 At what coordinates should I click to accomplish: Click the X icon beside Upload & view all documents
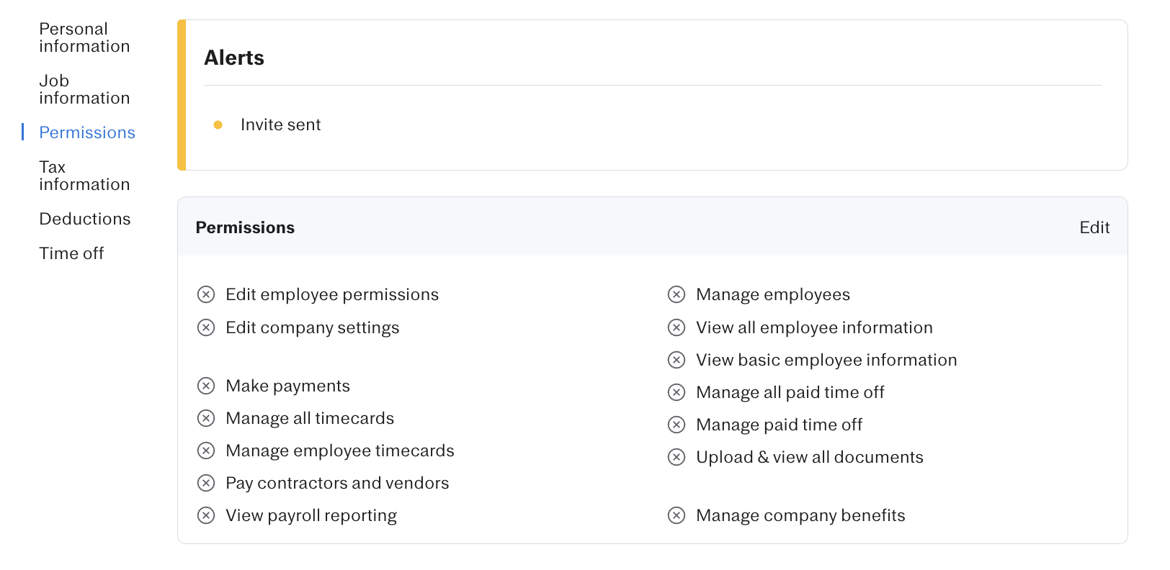pyautogui.click(x=676, y=457)
